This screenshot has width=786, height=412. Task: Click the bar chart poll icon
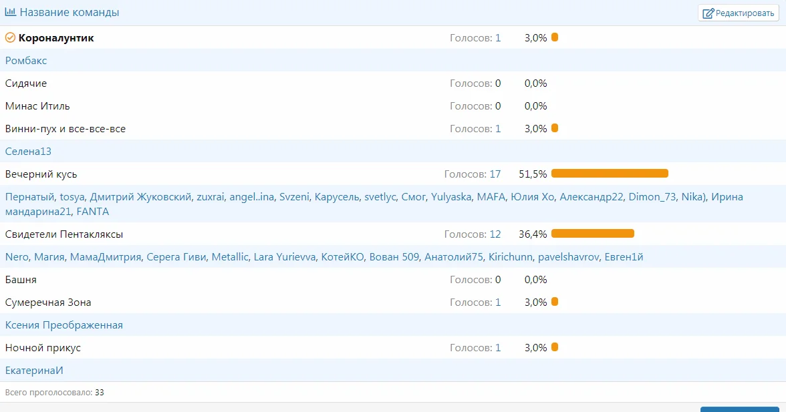11,12
